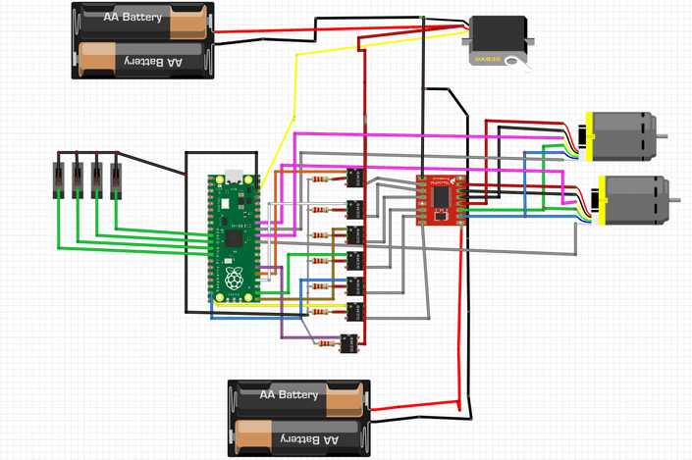Click the output shaft of the lower motor
Image resolution: width=692 pixels, height=460 pixels.
[675, 200]
